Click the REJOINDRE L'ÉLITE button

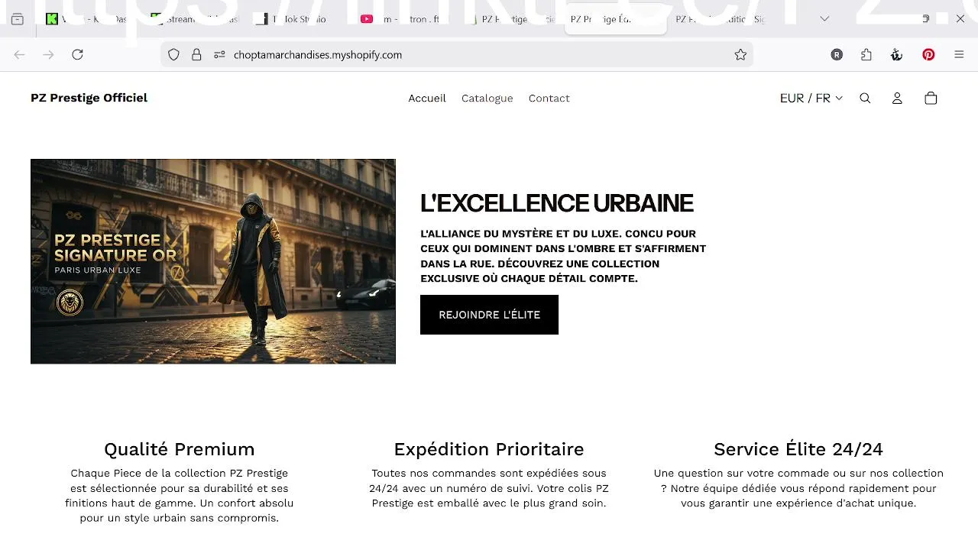[x=489, y=315]
